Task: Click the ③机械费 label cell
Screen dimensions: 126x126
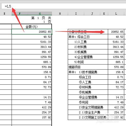Action: tap(88, 92)
